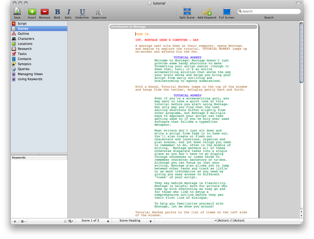The height and width of the screenshot is (239, 314).
Task: Click in the Search field
Action: pos(269,11)
